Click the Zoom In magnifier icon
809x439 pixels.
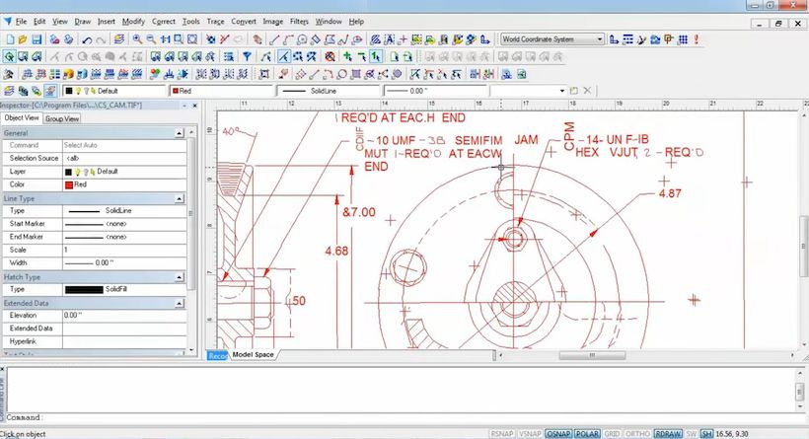pos(137,39)
